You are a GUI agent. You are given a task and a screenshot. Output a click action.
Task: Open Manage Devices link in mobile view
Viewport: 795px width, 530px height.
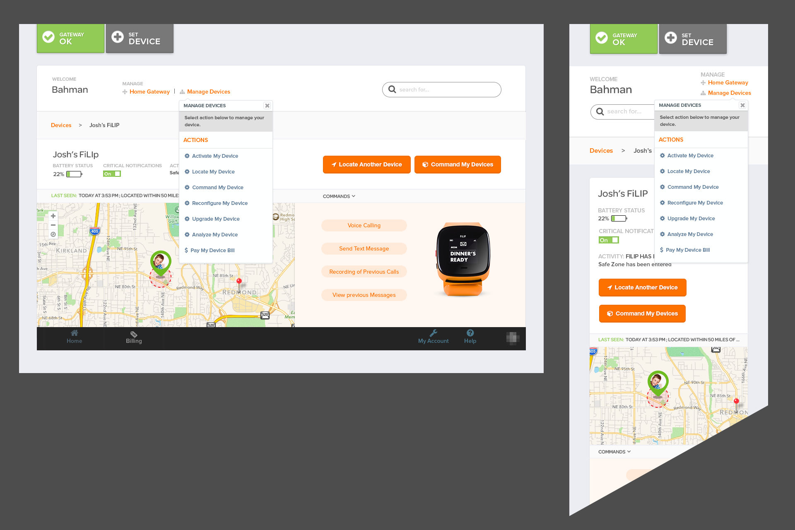click(726, 93)
